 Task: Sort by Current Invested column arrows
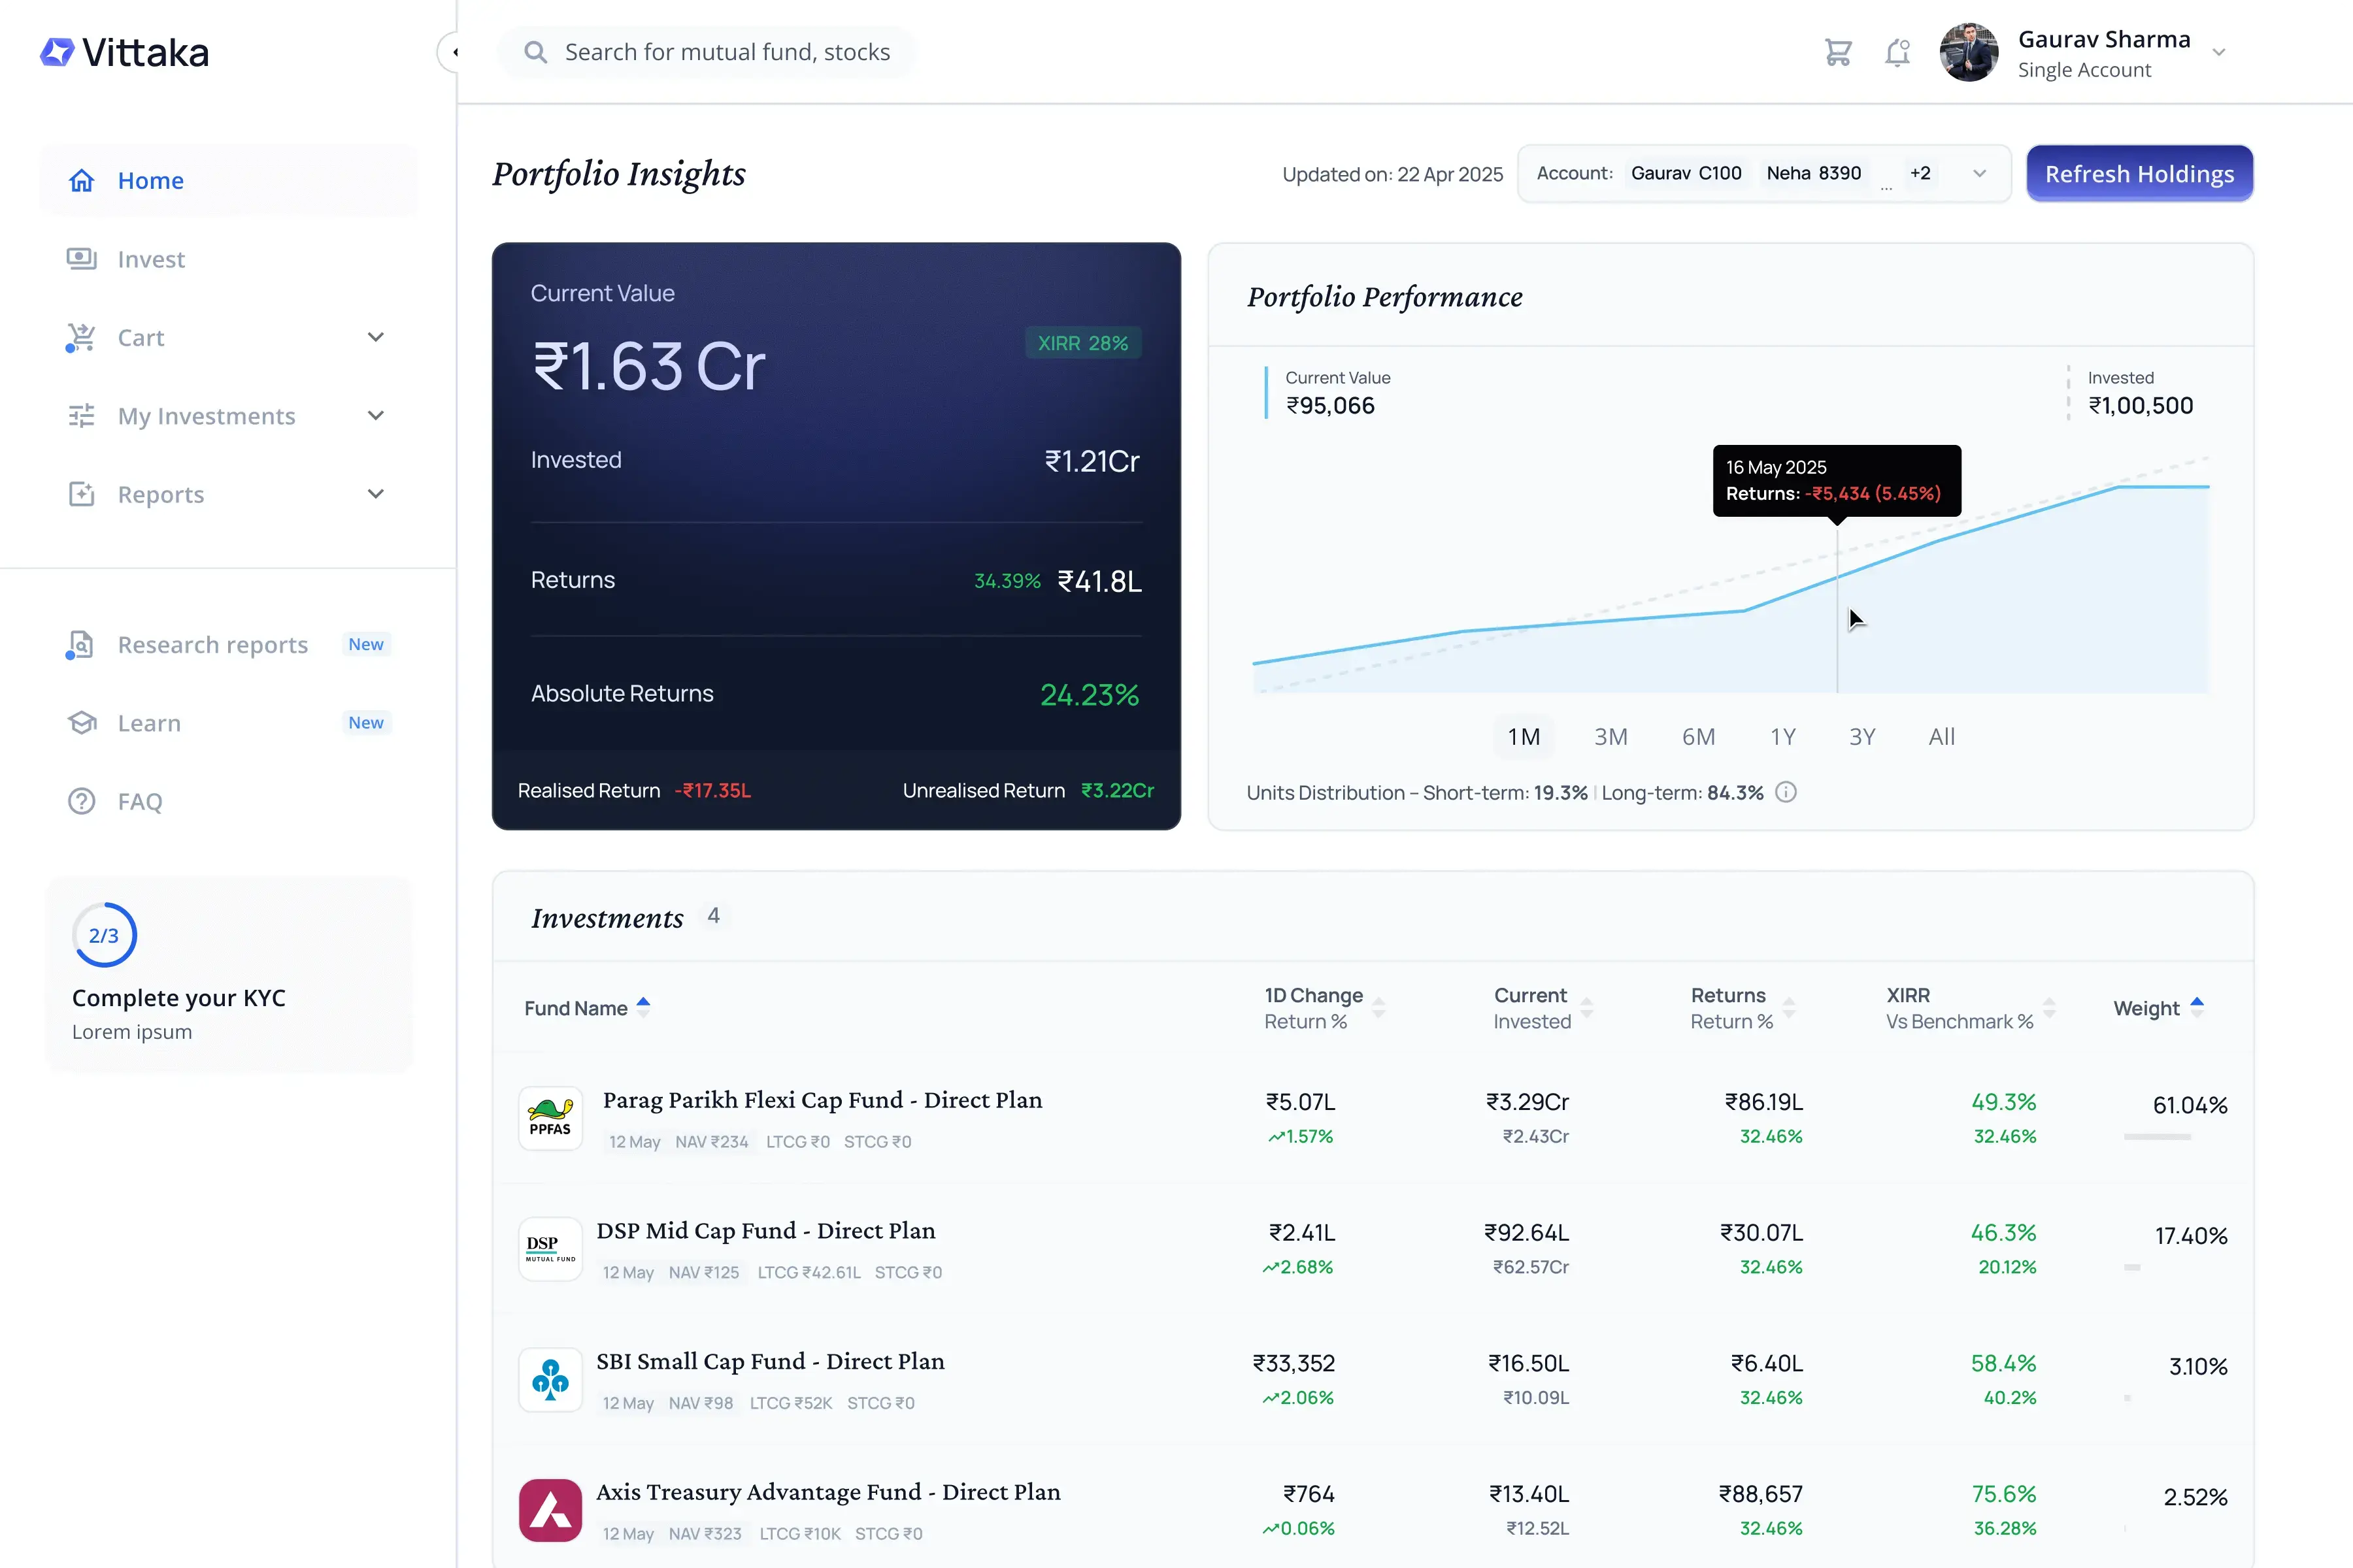pos(1587,1008)
